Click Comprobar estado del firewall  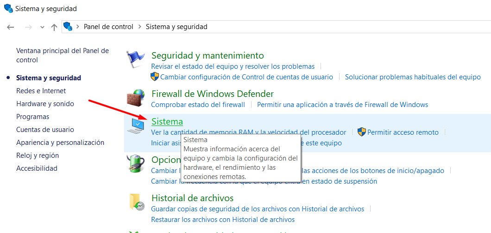198,104
